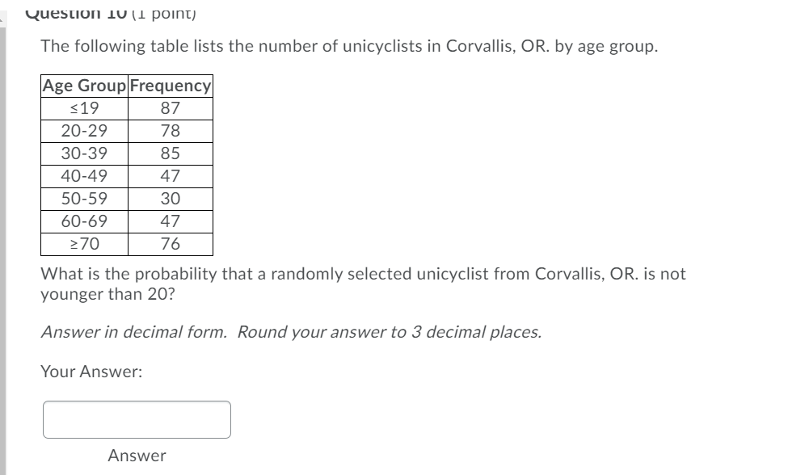Click the Your Answer label
This screenshot has height=475, width=805.
[x=91, y=372]
